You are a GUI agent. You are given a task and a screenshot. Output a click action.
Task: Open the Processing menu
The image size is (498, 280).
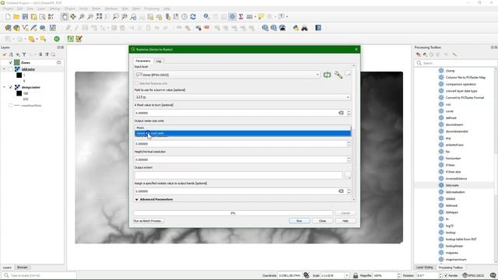152,9
